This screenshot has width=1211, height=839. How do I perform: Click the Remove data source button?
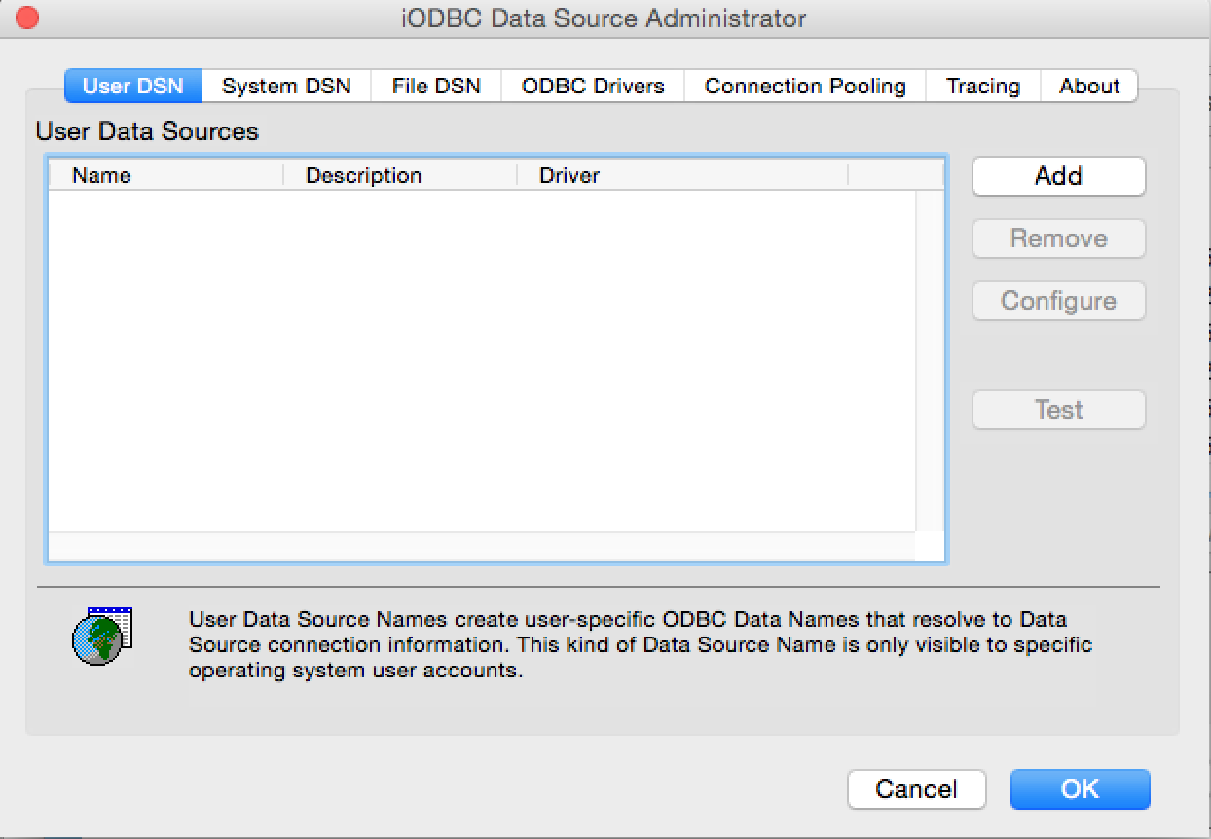pyautogui.click(x=1059, y=238)
